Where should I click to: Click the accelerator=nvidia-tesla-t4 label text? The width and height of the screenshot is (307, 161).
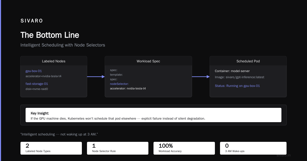(x=43, y=76)
